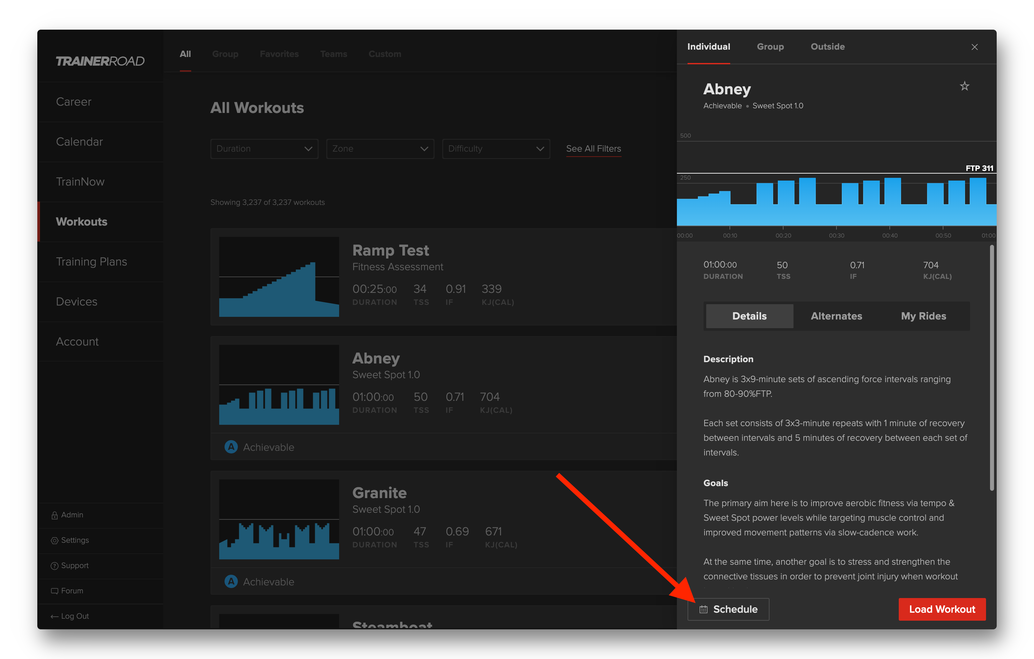The height and width of the screenshot is (659, 1034).
Task: Open the Support link
Action: 75,566
